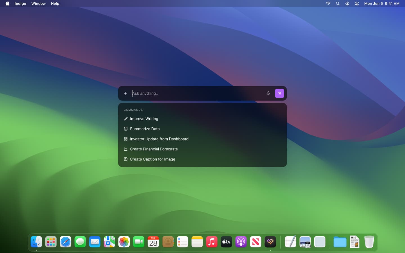405x253 pixels.
Task: Click the purple send arrow icon
Action: pyautogui.click(x=279, y=93)
